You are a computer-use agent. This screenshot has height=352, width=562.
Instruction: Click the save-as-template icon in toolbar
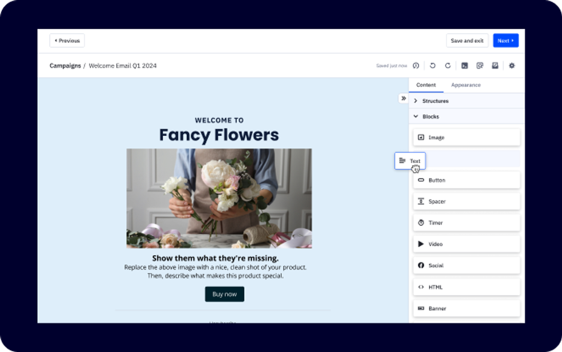pyautogui.click(x=495, y=66)
